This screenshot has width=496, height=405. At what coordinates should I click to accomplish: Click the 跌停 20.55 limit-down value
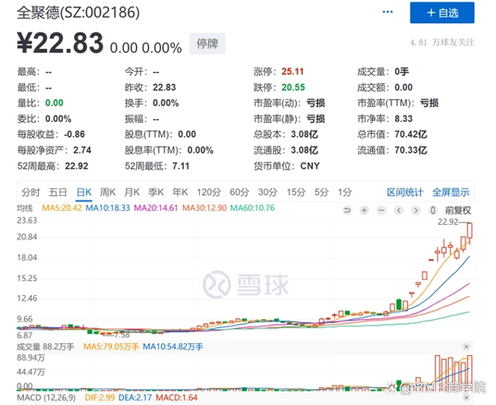coord(293,88)
